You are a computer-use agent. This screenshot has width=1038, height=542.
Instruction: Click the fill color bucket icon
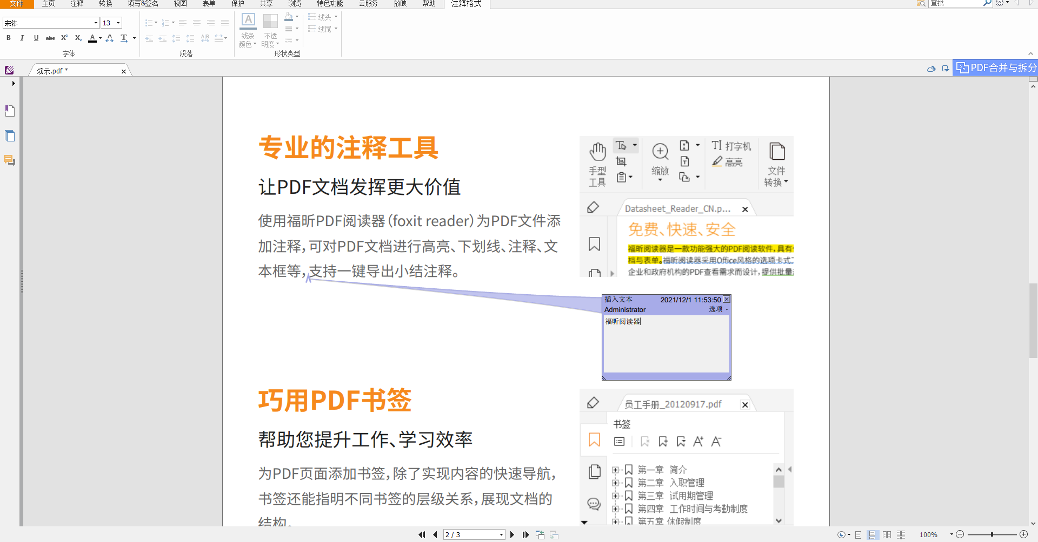tap(289, 17)
